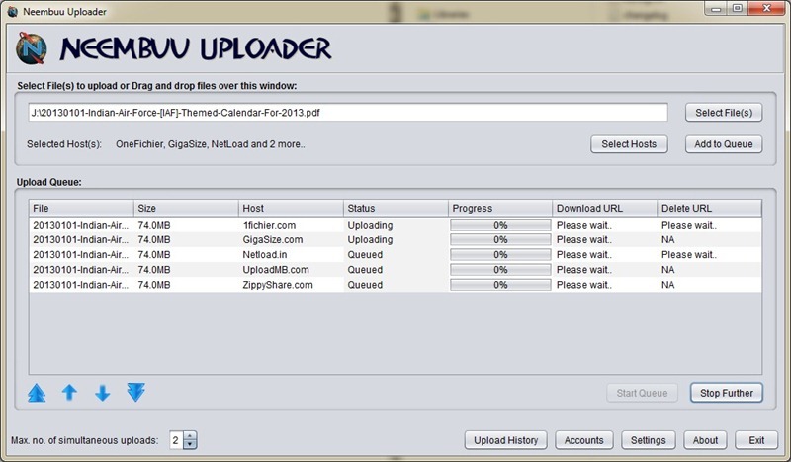Screen dimensions: 791x462
Task: Click the title bar application icon
Action: (x=12, y=11)
